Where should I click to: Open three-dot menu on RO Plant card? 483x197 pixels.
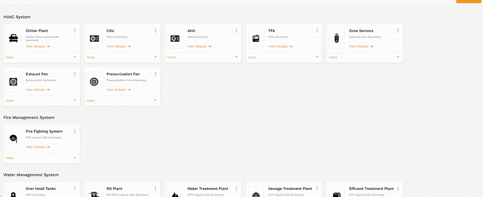pos(156,189)
